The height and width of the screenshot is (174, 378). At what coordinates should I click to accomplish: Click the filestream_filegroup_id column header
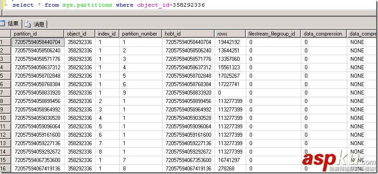click(x=273, y=34)
